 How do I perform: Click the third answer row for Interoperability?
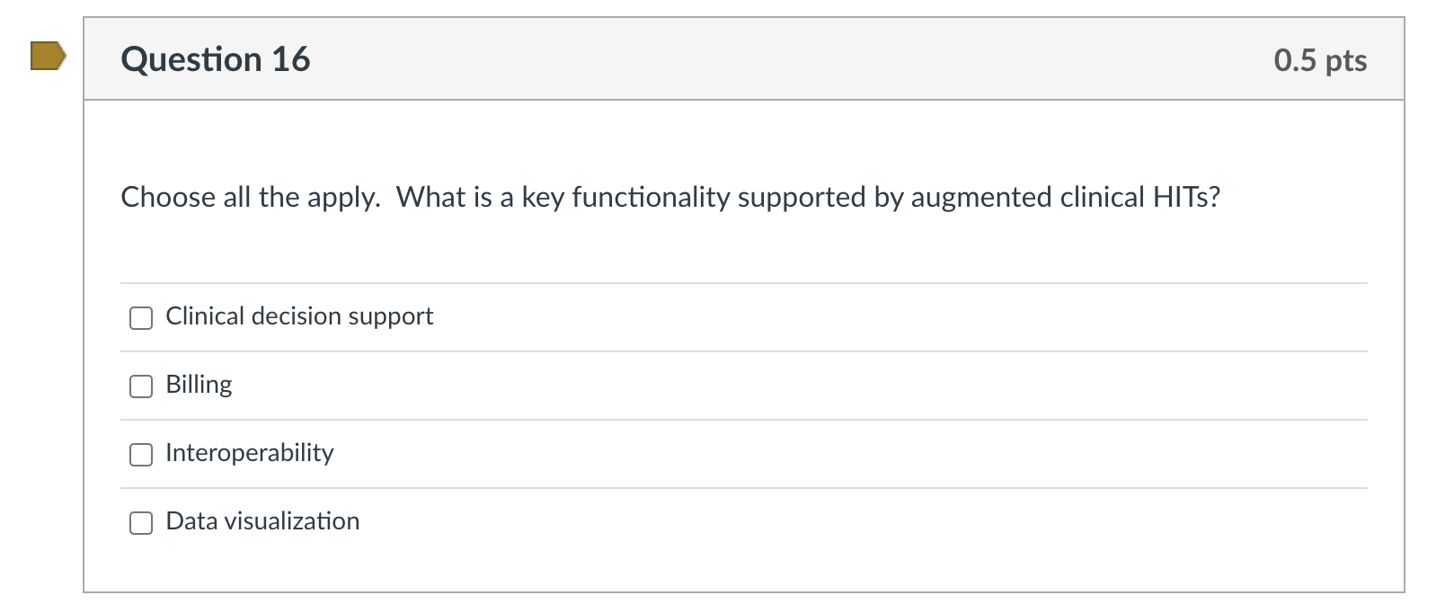[629, 453]
